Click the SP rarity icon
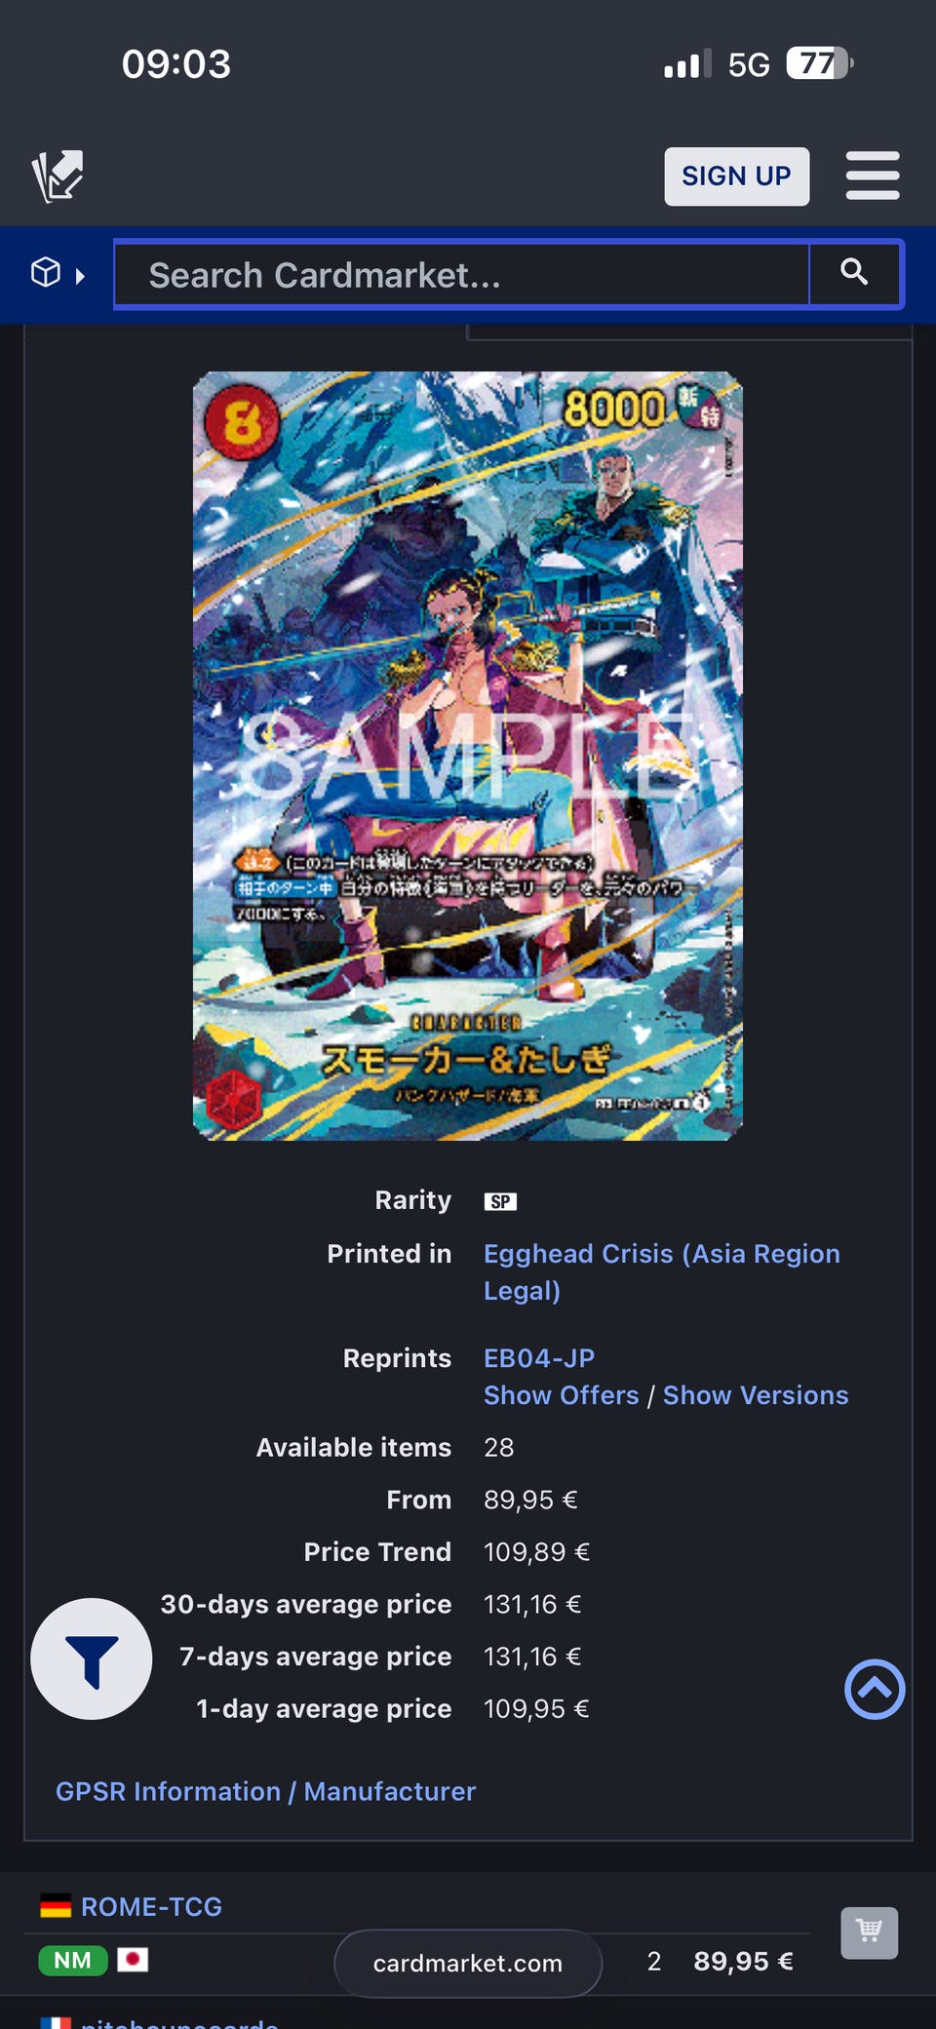The height and width of the screenshot is (2029, 936). [500, 1201]
